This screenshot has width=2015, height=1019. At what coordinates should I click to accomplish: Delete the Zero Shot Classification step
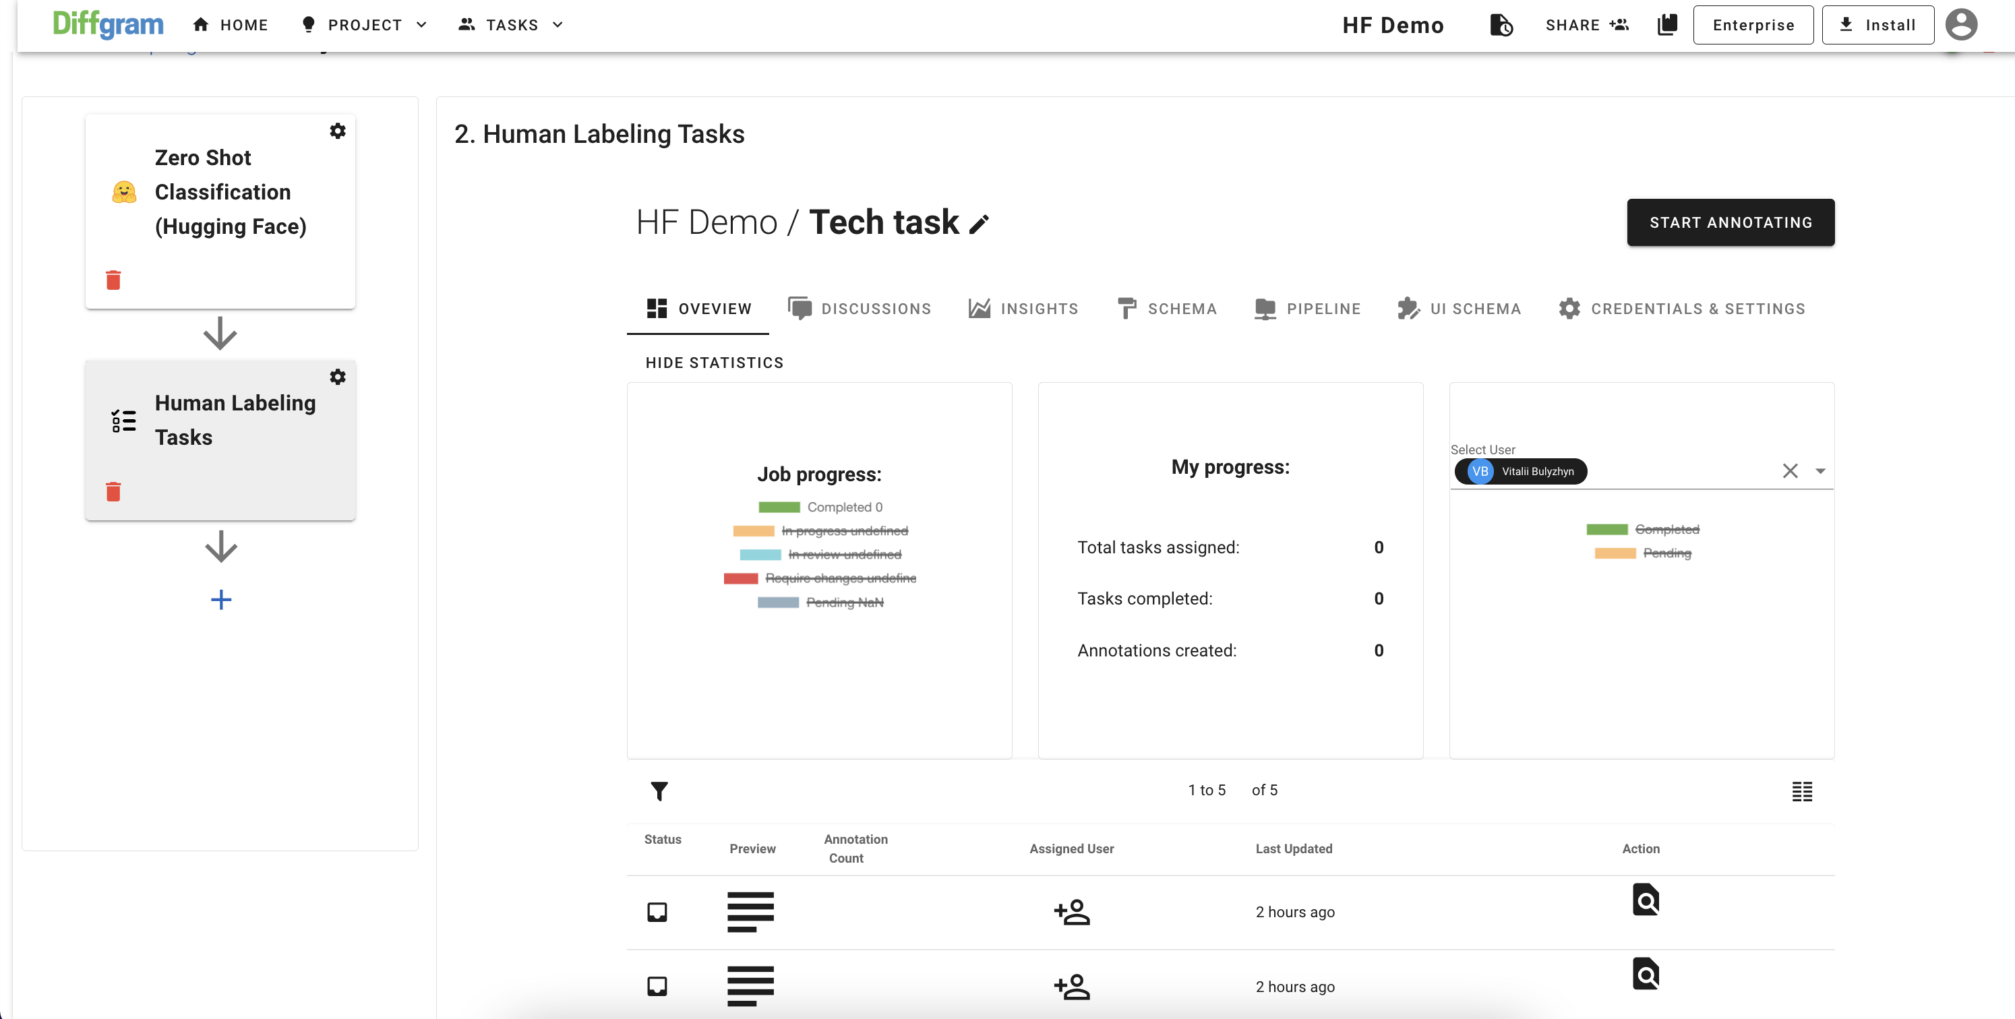(x=113, y=280)
